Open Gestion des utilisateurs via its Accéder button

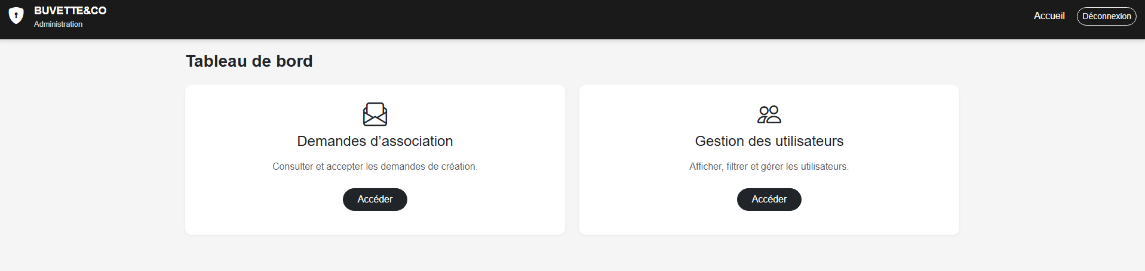pyautogui.click(x=769, y=200)
